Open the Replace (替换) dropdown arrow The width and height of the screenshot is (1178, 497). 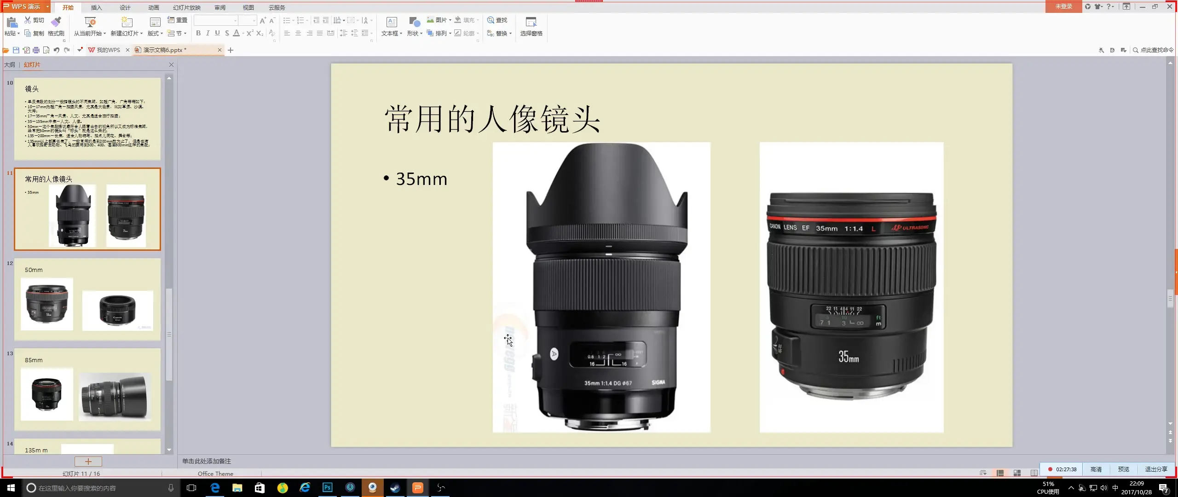[x=510, y=33]
